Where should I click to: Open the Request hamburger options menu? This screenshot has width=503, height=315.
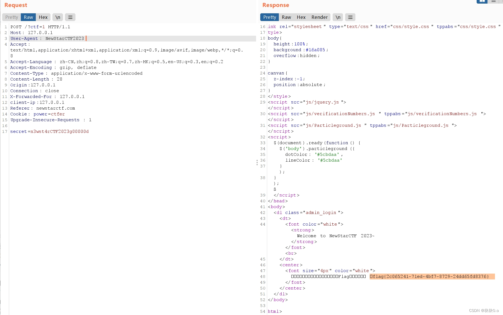click(x=70, y=17)
